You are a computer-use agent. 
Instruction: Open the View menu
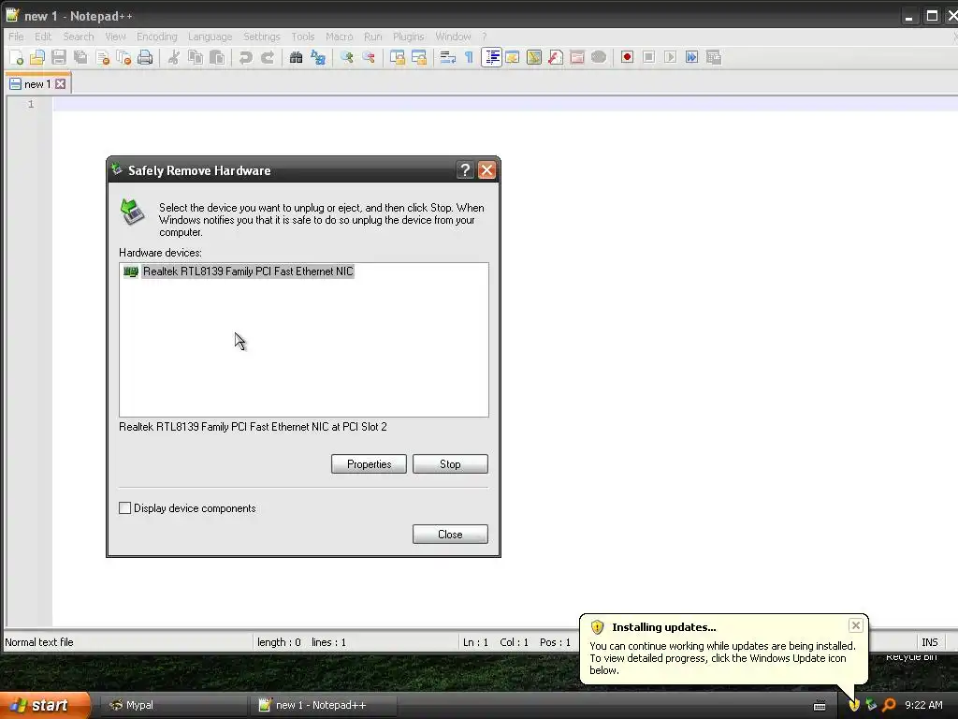tap(115, 37)
